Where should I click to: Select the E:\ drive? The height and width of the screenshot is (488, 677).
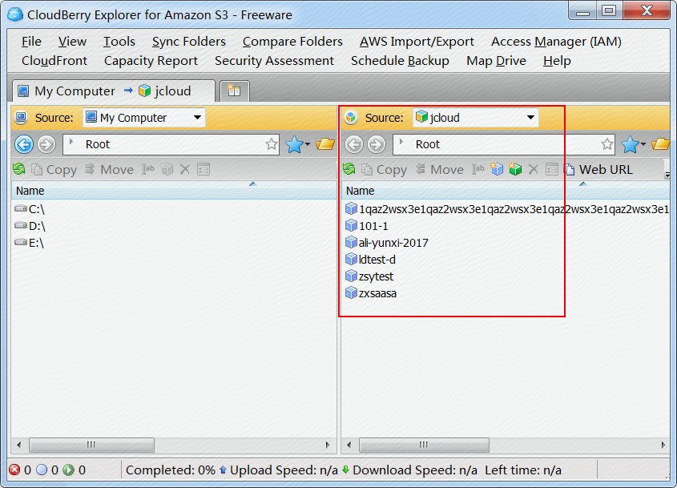point(29,243)
